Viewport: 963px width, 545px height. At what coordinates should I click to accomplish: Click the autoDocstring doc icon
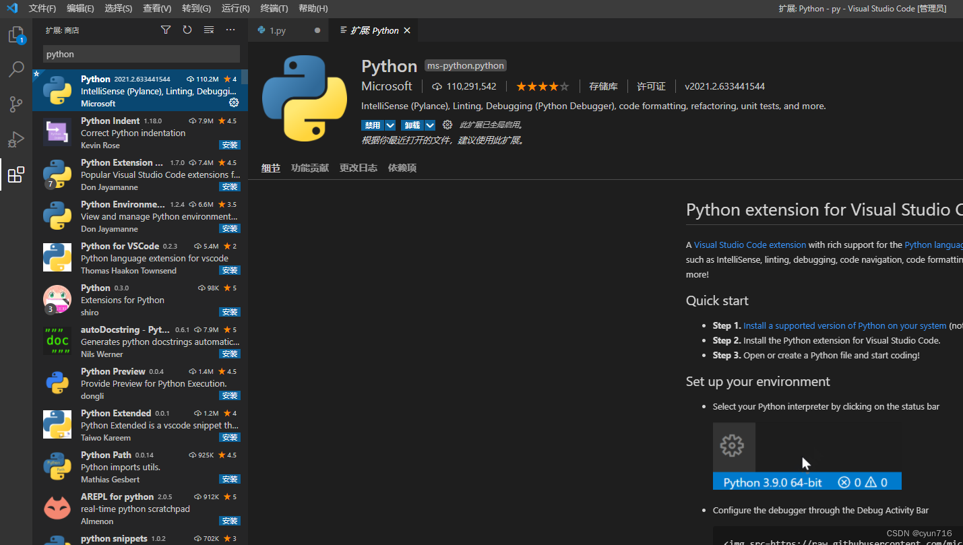57,342
